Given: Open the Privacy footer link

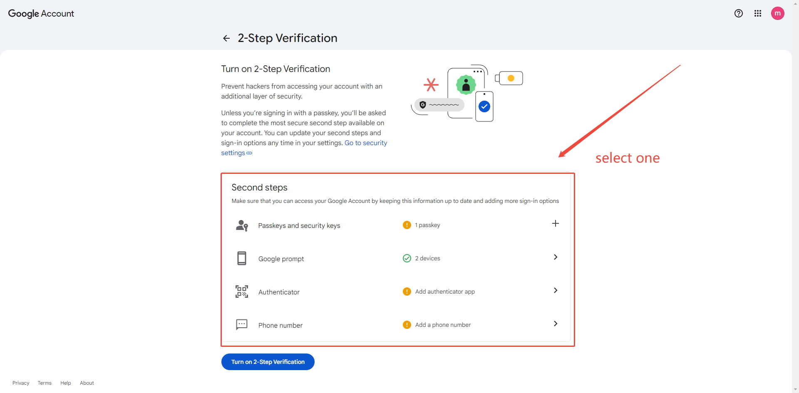Looking at the screenshot, I should tap(21, 383).
